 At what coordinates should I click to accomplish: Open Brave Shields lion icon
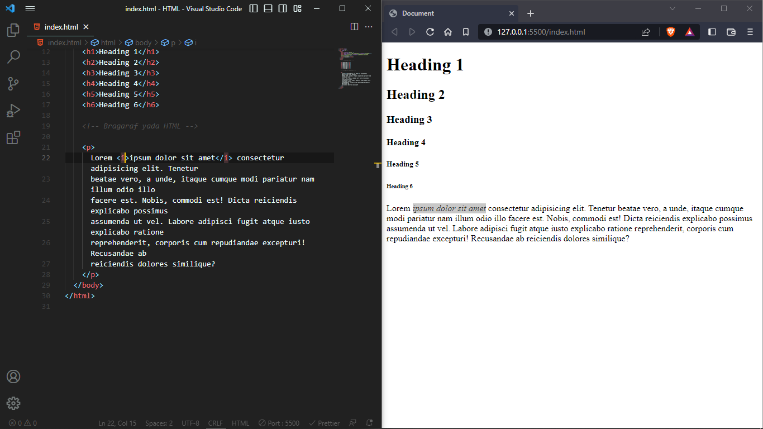(671, 32)
